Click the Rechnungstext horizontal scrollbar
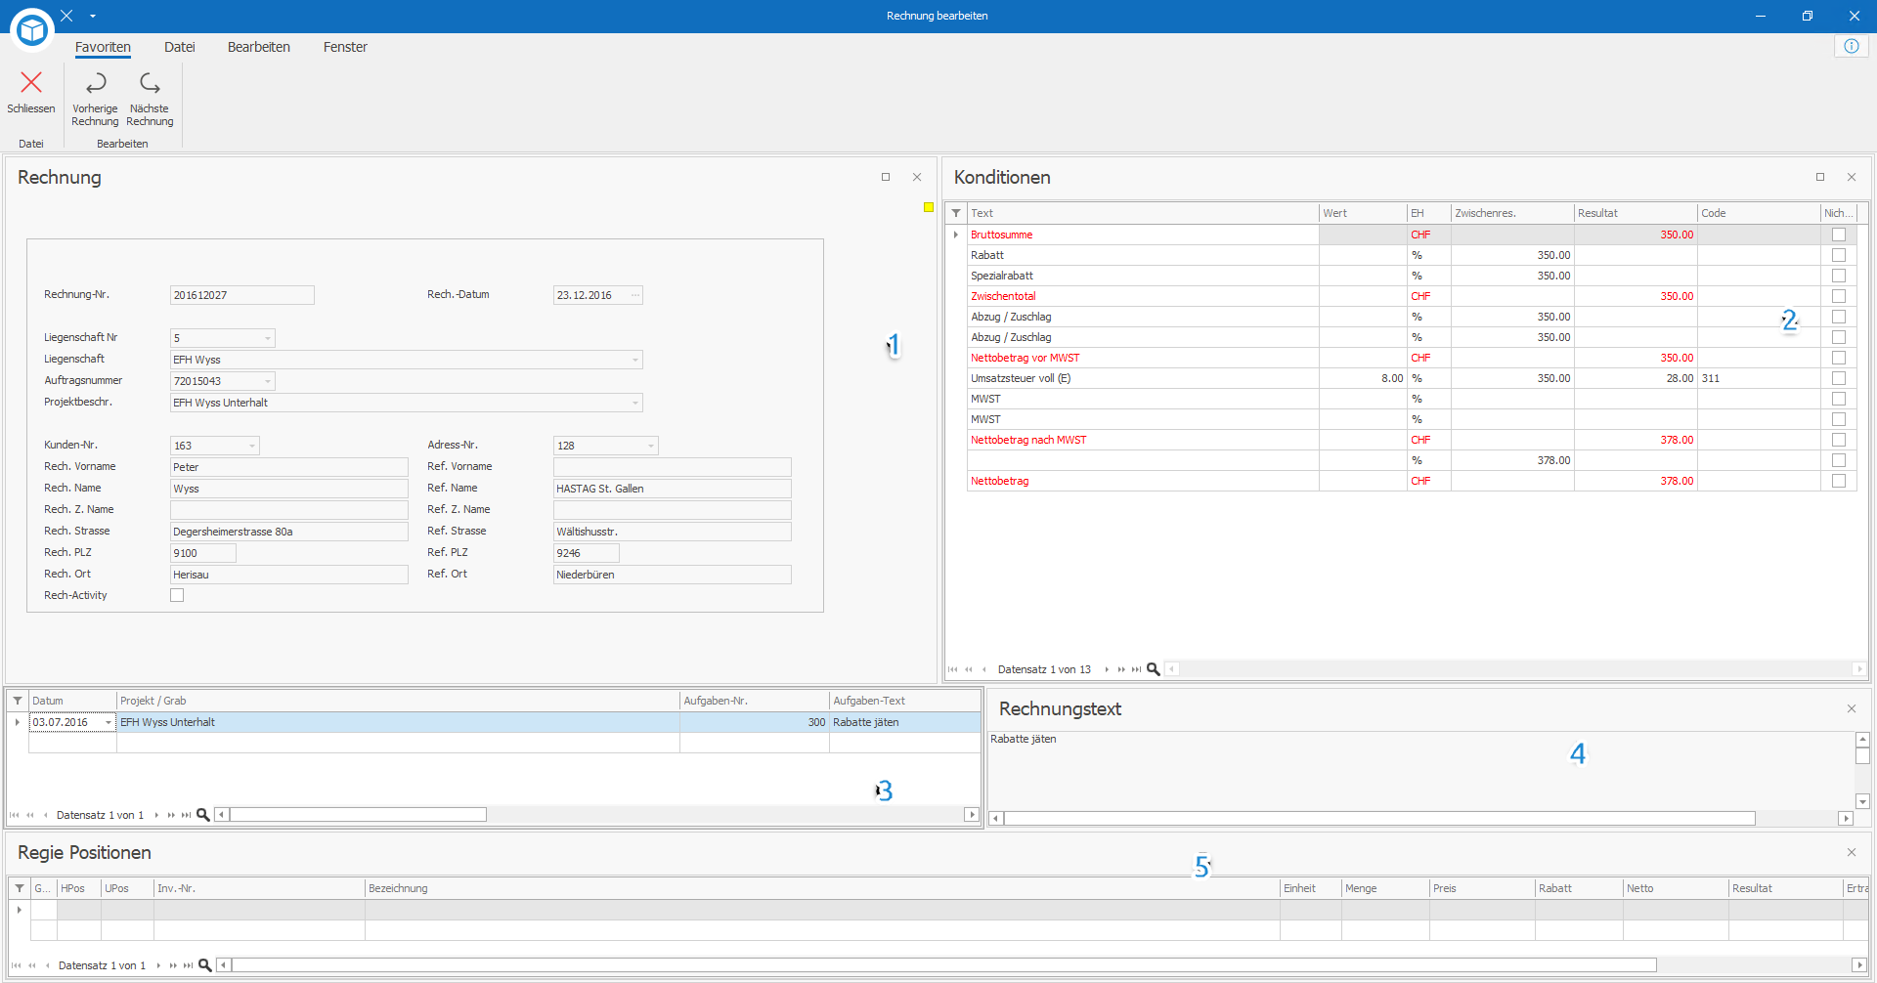 [x=1379, y=818]
